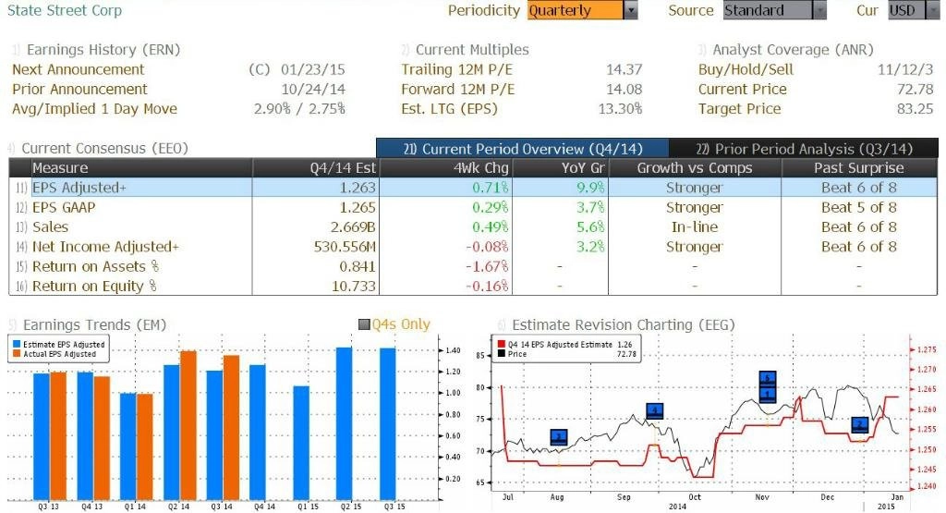Click the Past Surprise column header
The image size is (946, 513).
(x=858, y=168)
